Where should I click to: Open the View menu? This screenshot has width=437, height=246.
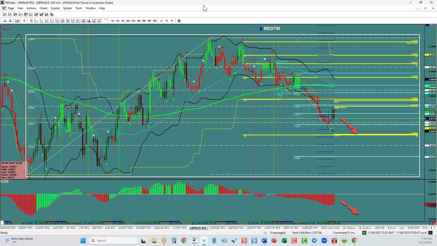point(20,8)
